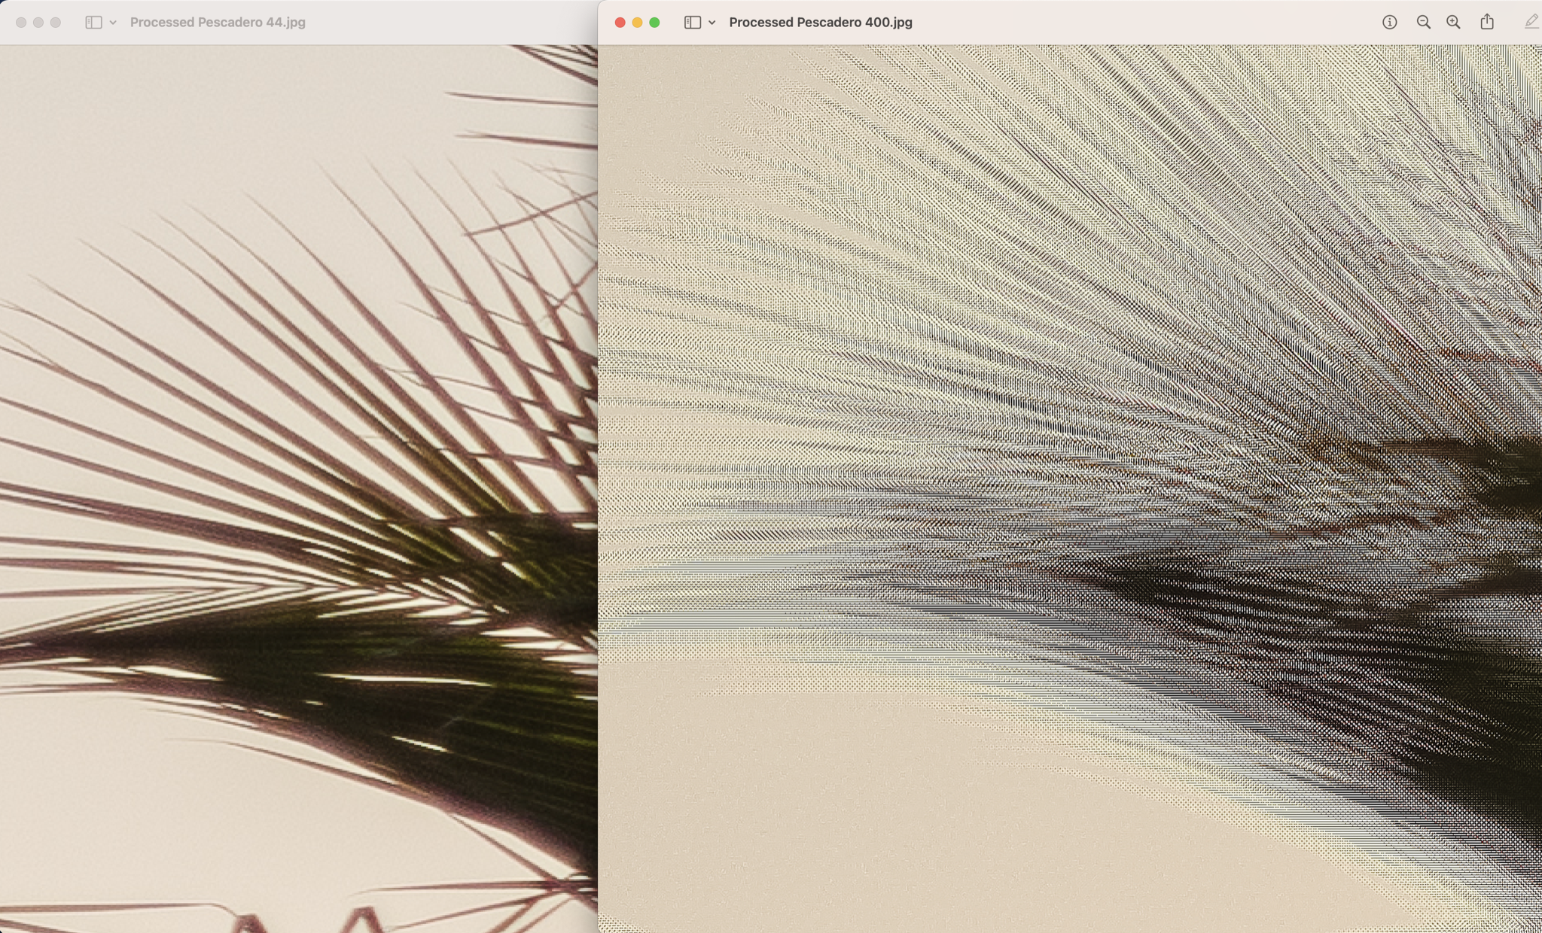Viewport: 1542px width, 933px height.
Task: Click the Processed Pescadero 400.jpg window title
Action: point(820,23)
